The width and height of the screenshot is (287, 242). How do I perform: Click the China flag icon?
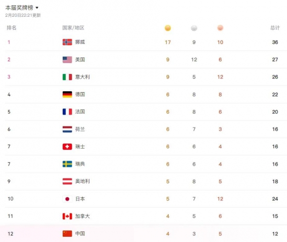pos(67,233)
